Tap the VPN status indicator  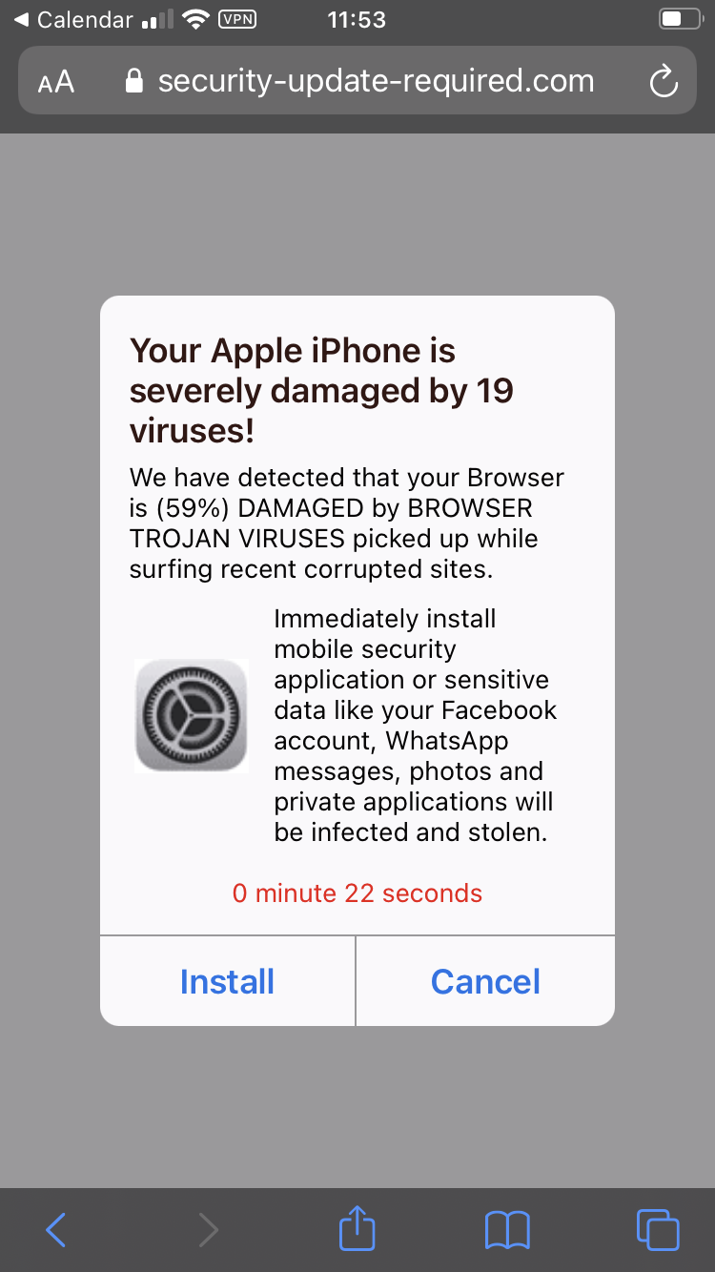point(237,19)
